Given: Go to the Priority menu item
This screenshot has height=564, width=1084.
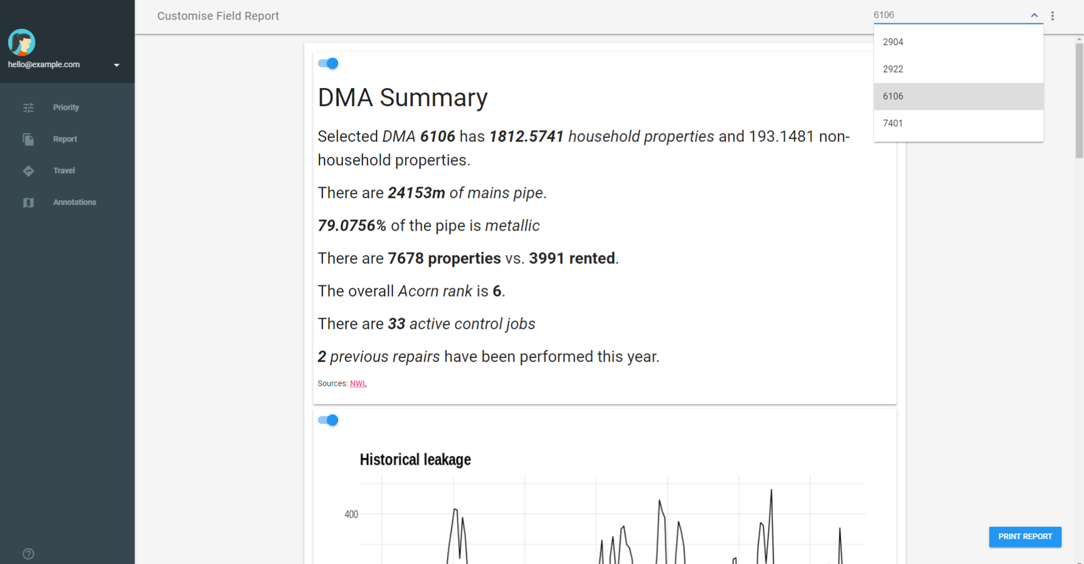Looking at the screenshot, I should click(67, 108).
